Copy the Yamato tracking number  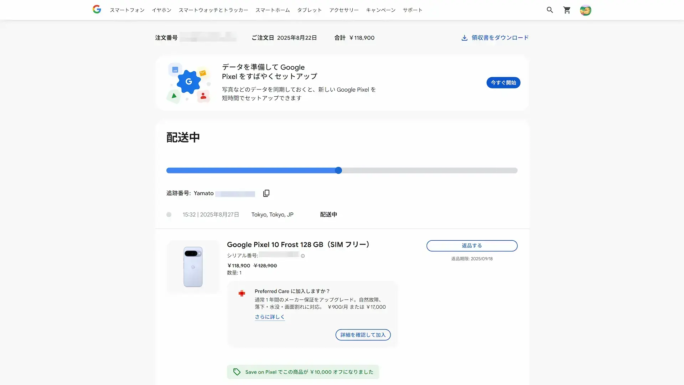266,193
